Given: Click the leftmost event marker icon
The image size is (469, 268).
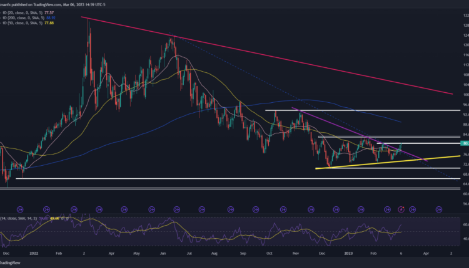Looking at the screenshot, I should pos(19,209).
